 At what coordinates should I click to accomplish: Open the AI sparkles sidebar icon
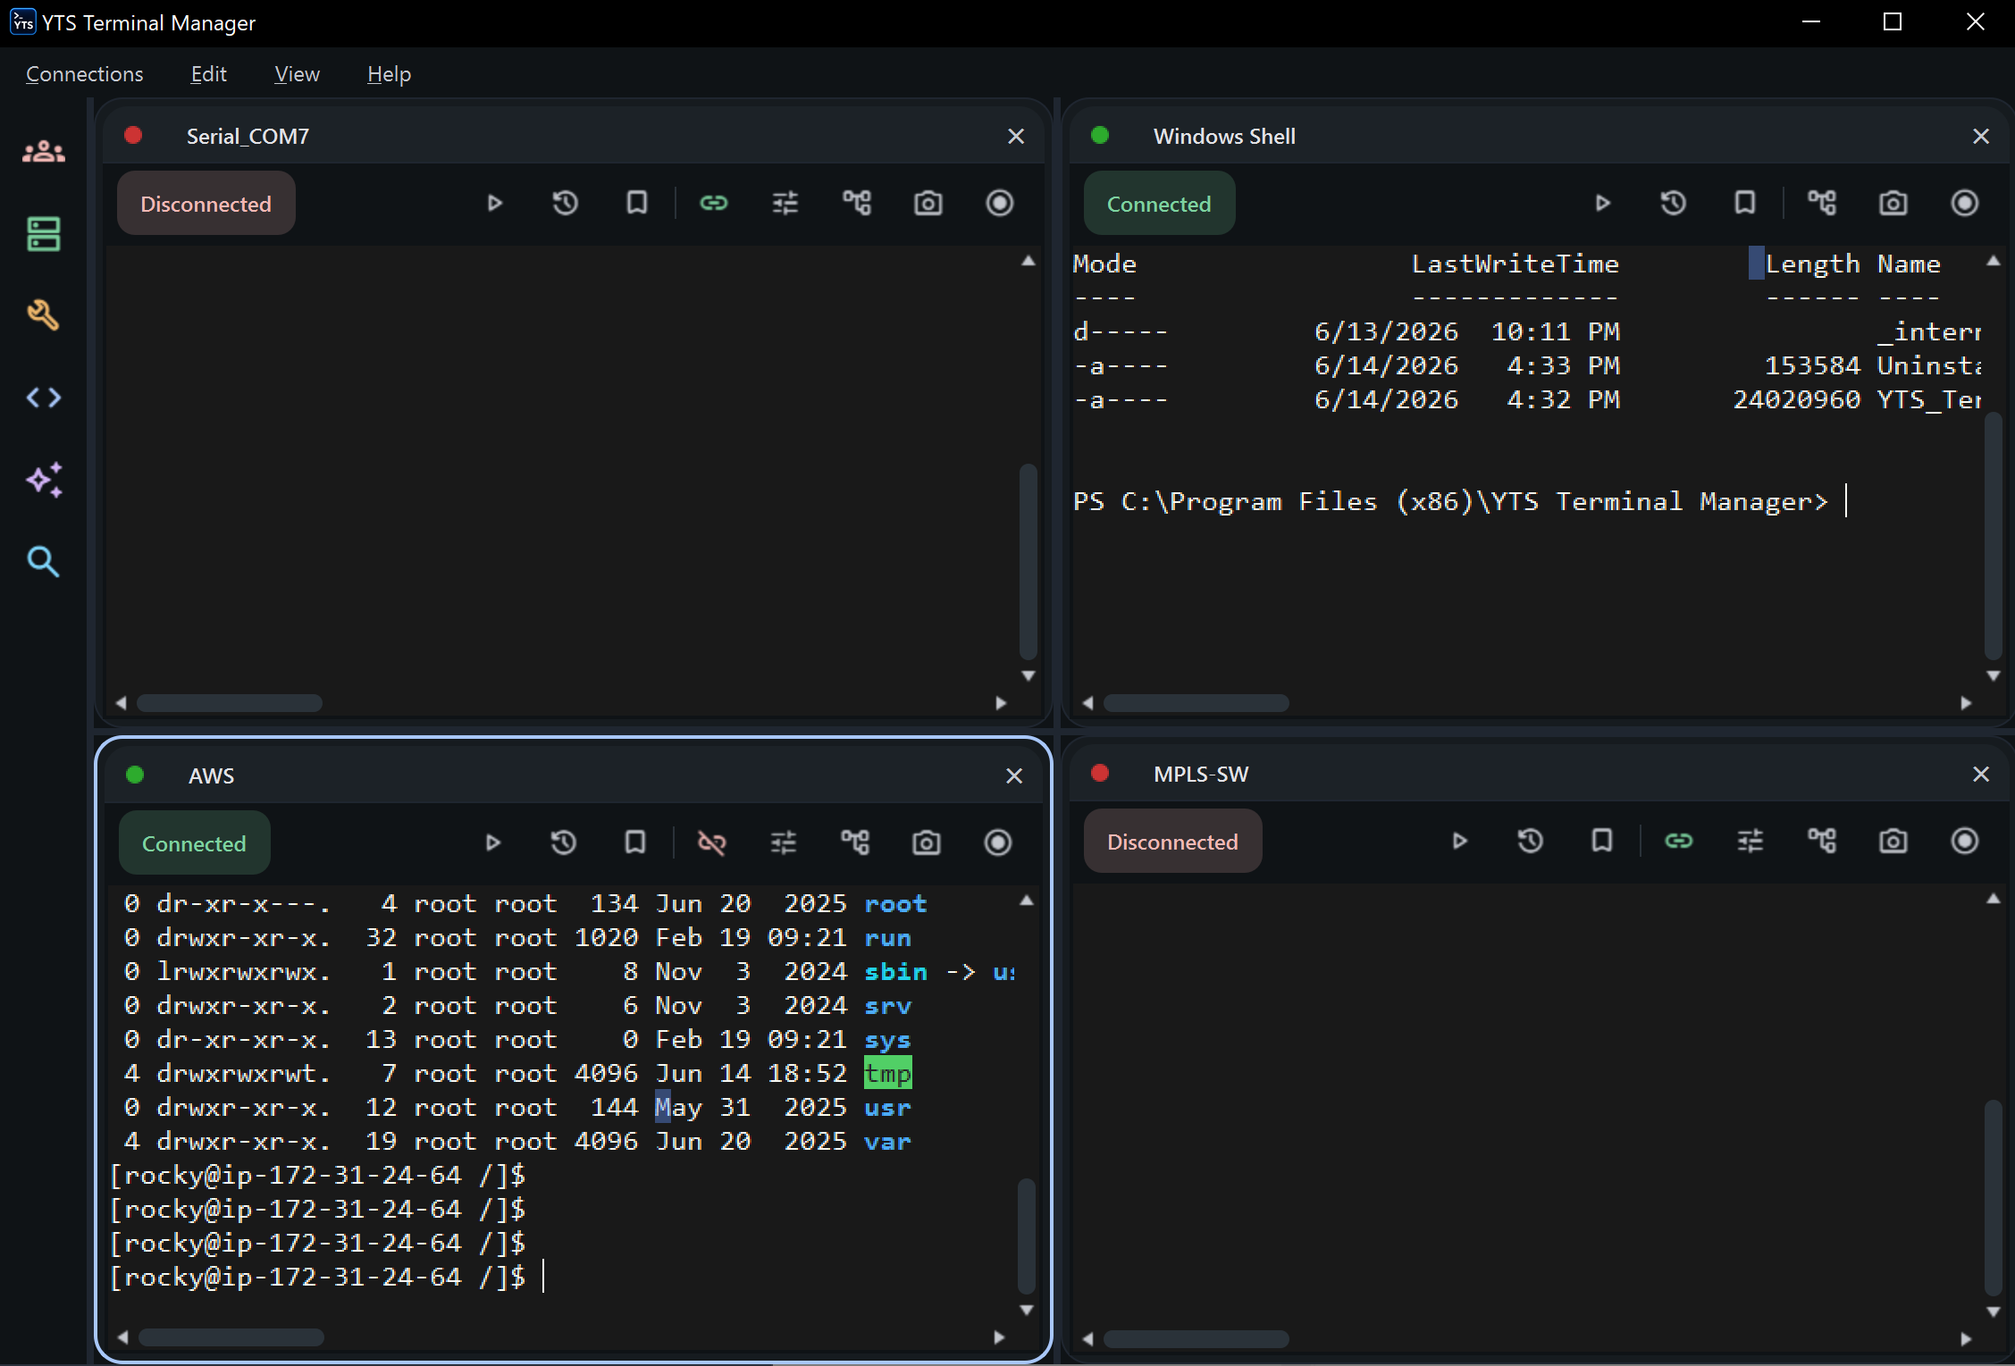[44, 480]
